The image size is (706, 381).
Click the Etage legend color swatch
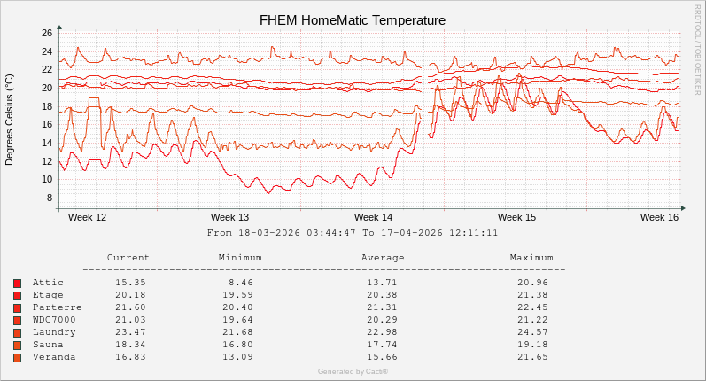[17, 295]
